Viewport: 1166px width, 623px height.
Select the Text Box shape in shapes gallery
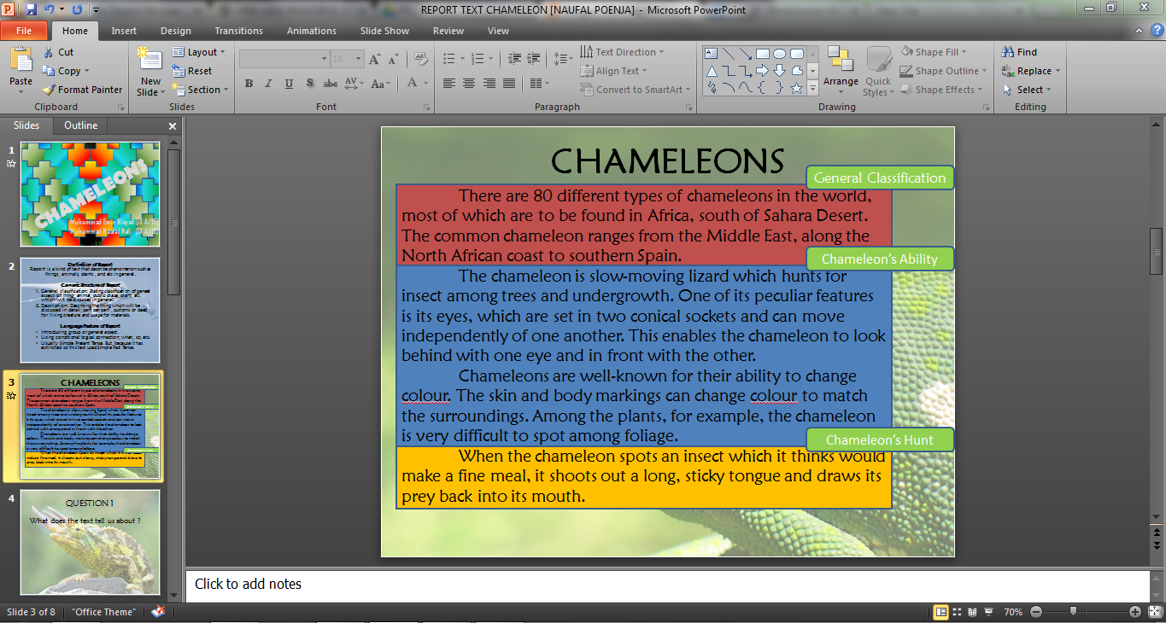click(712, 53)
